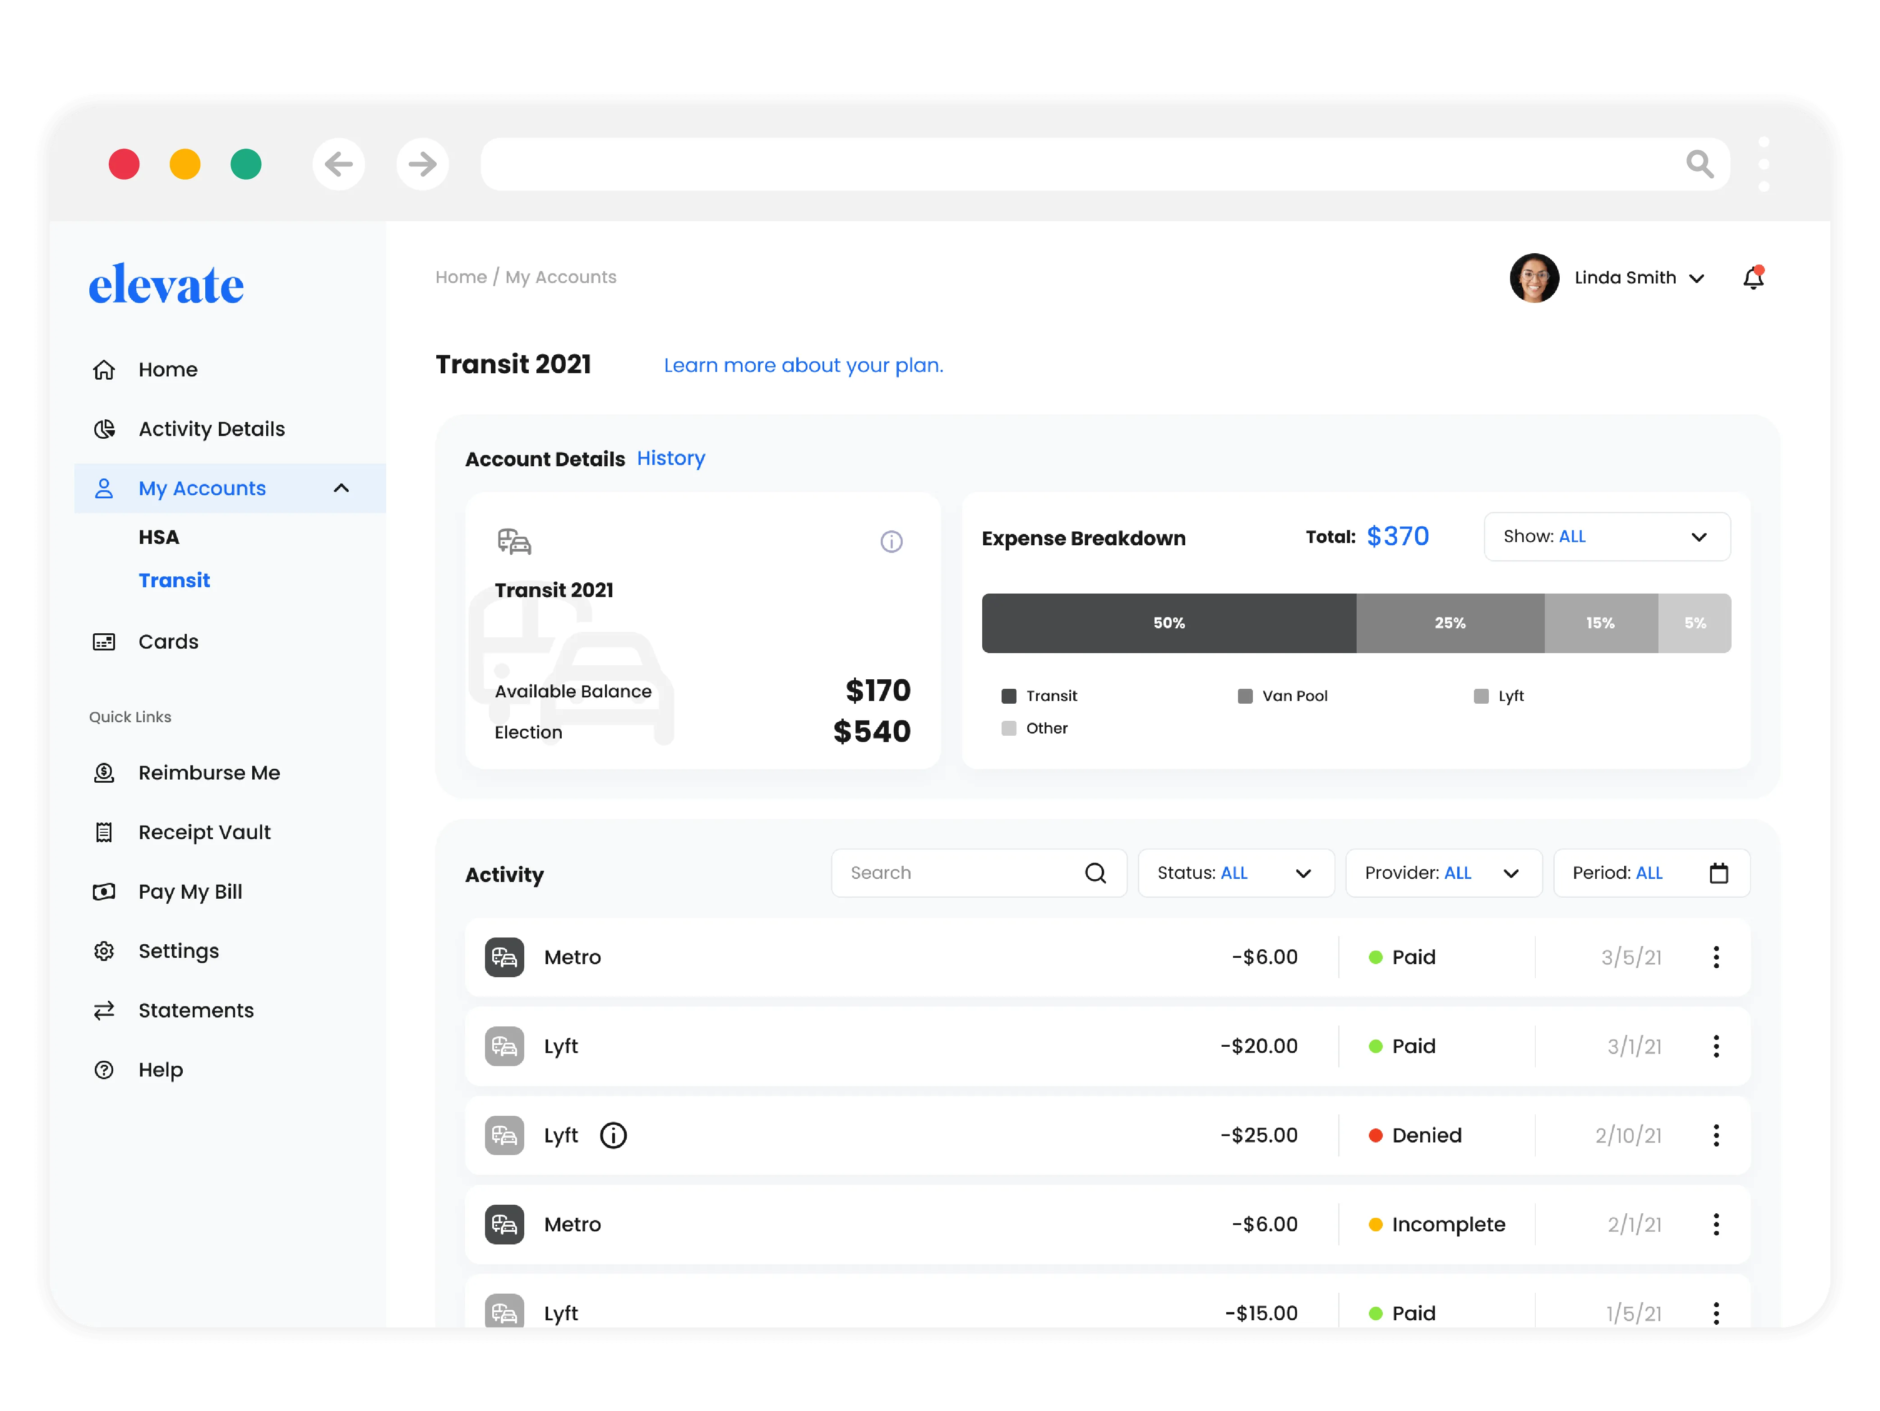Click the notification bell icon
1880x1411 pixels.
[1752, 278]
